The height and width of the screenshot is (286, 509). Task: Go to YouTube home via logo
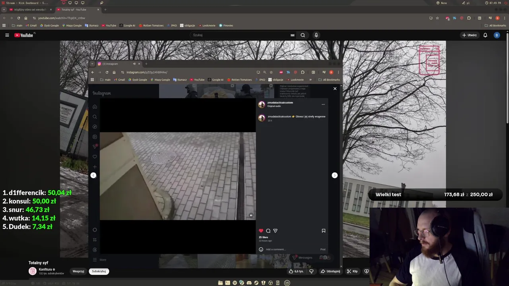[24, 35]
